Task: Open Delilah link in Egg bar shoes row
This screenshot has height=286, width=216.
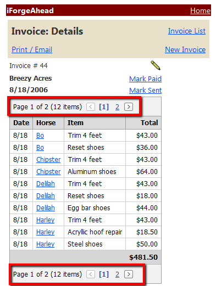Action: pos(46,208)
